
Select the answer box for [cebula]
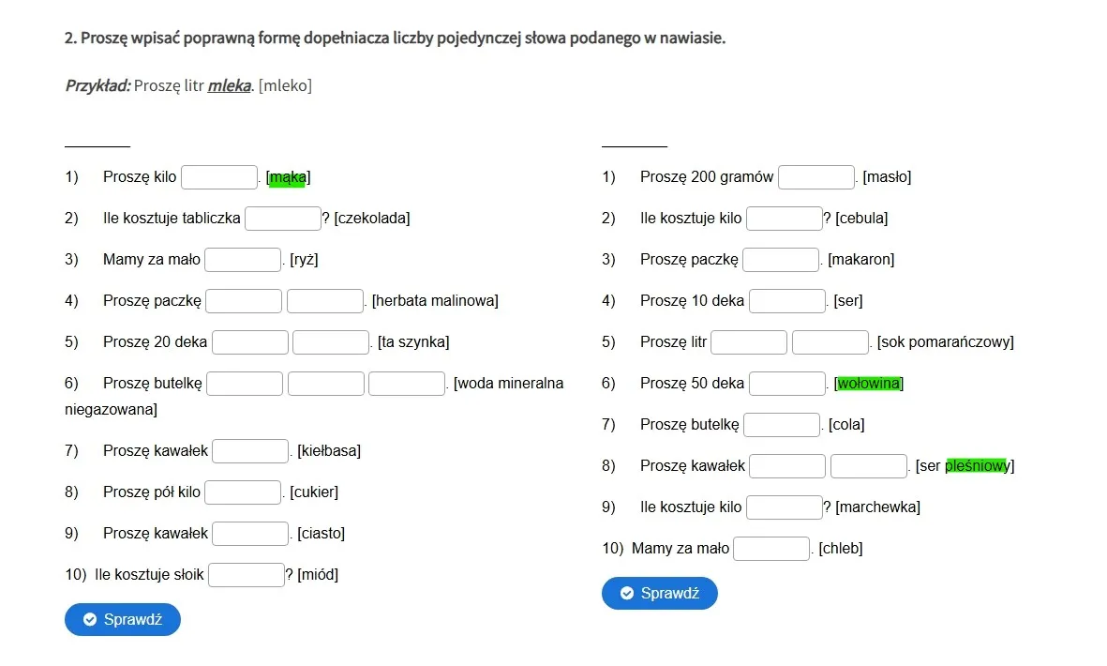point(785,219)
